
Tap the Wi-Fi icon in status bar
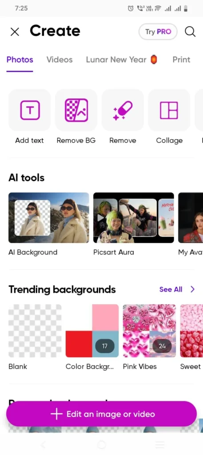point(158,8)
